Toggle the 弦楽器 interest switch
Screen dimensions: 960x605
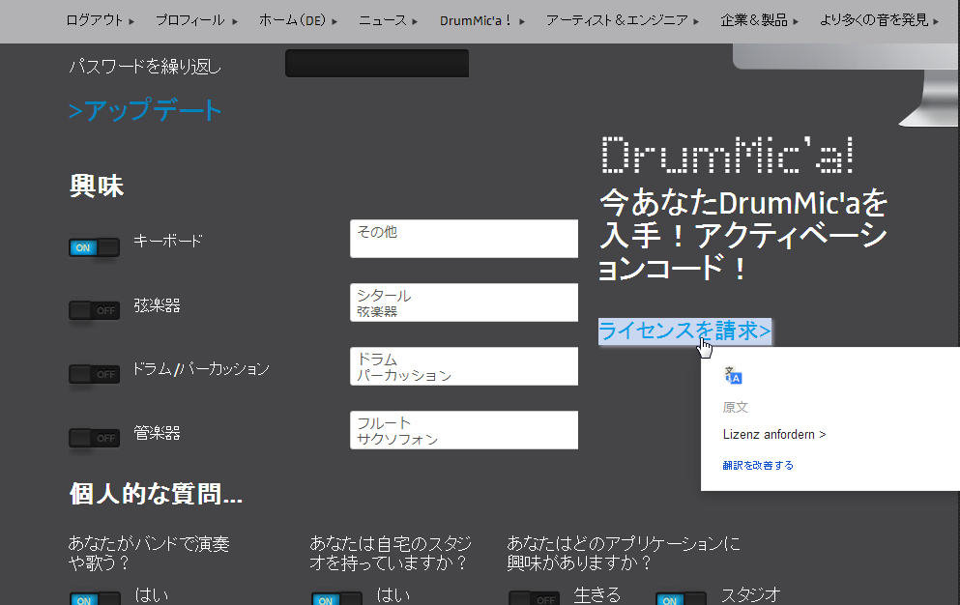(x=95, y=310)
